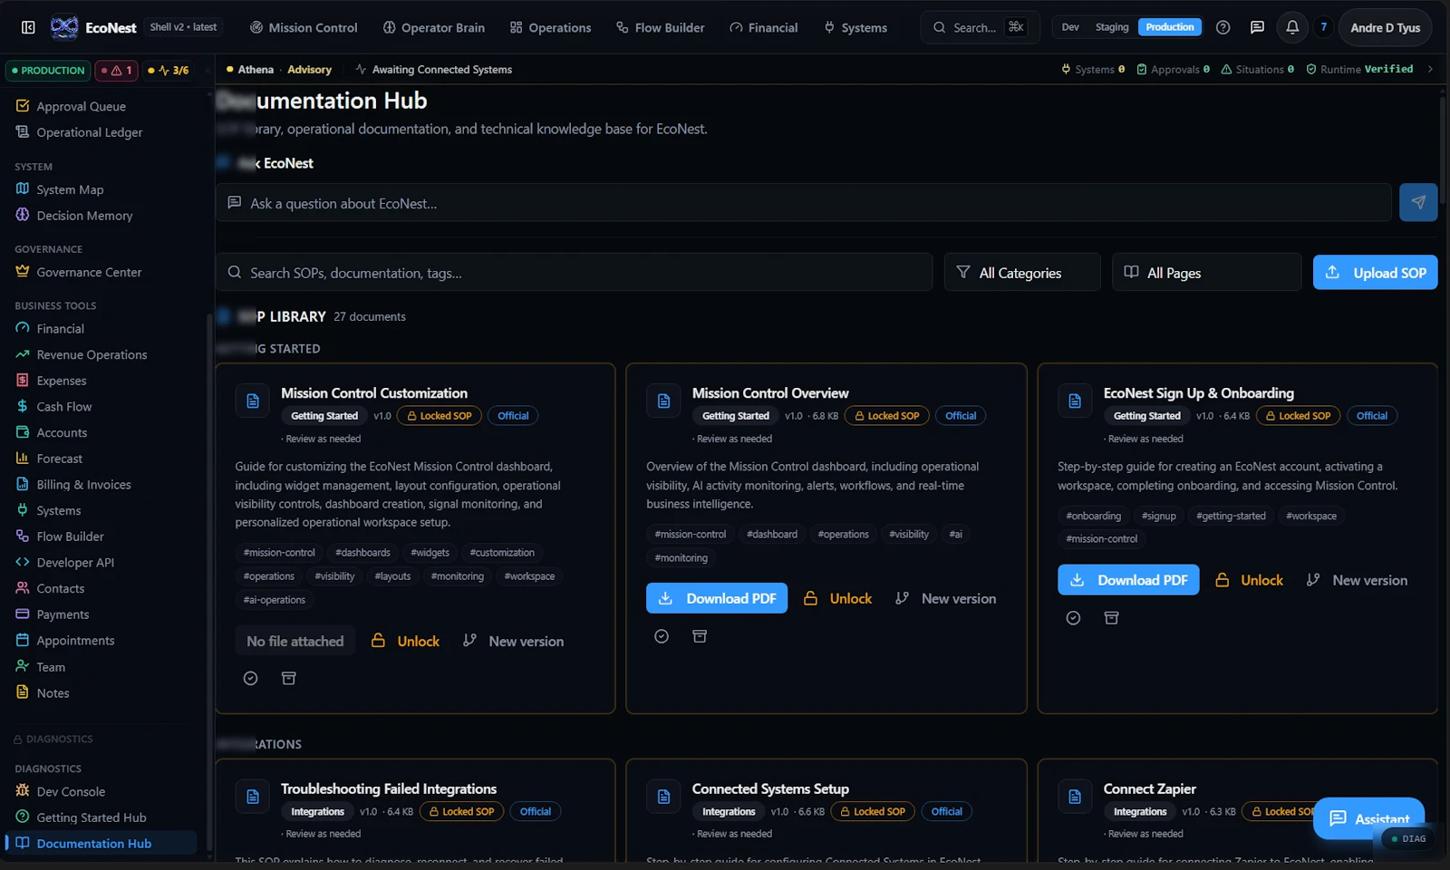
Task: Open the Financial top tab
Action: point(763,27)
